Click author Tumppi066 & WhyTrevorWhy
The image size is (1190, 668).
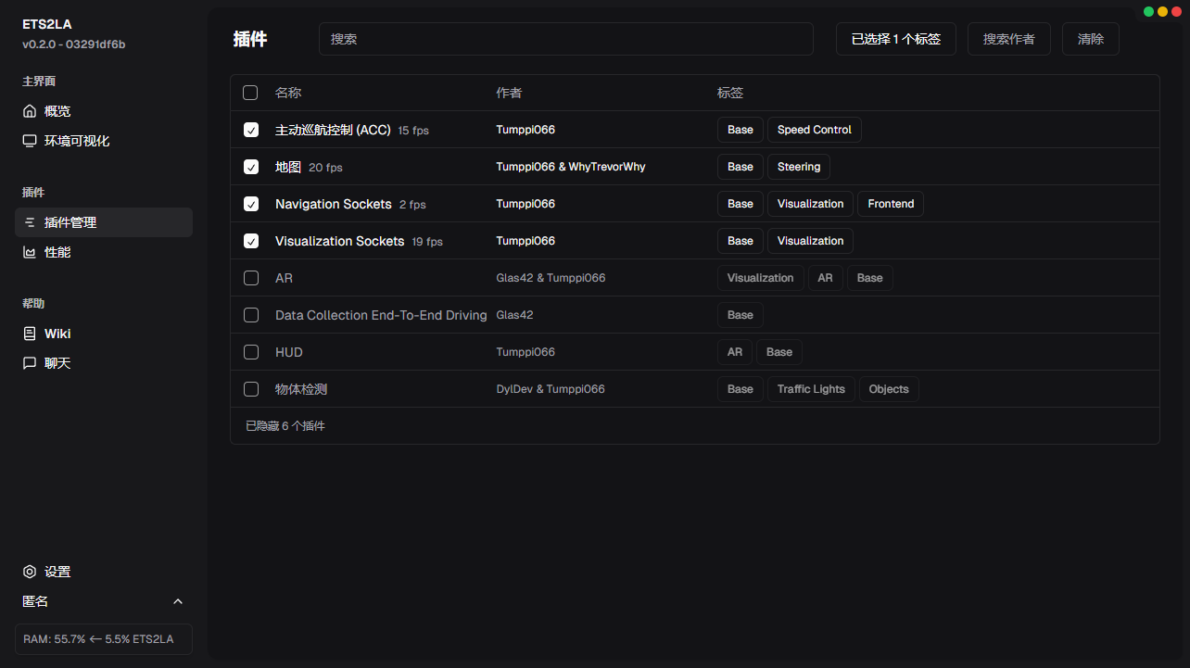pos(571,167)
